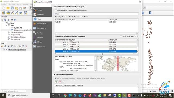This screenshot has width=174, height=98.
Task: Click Open Project folder icon
Action: click(x=8, y=8)
